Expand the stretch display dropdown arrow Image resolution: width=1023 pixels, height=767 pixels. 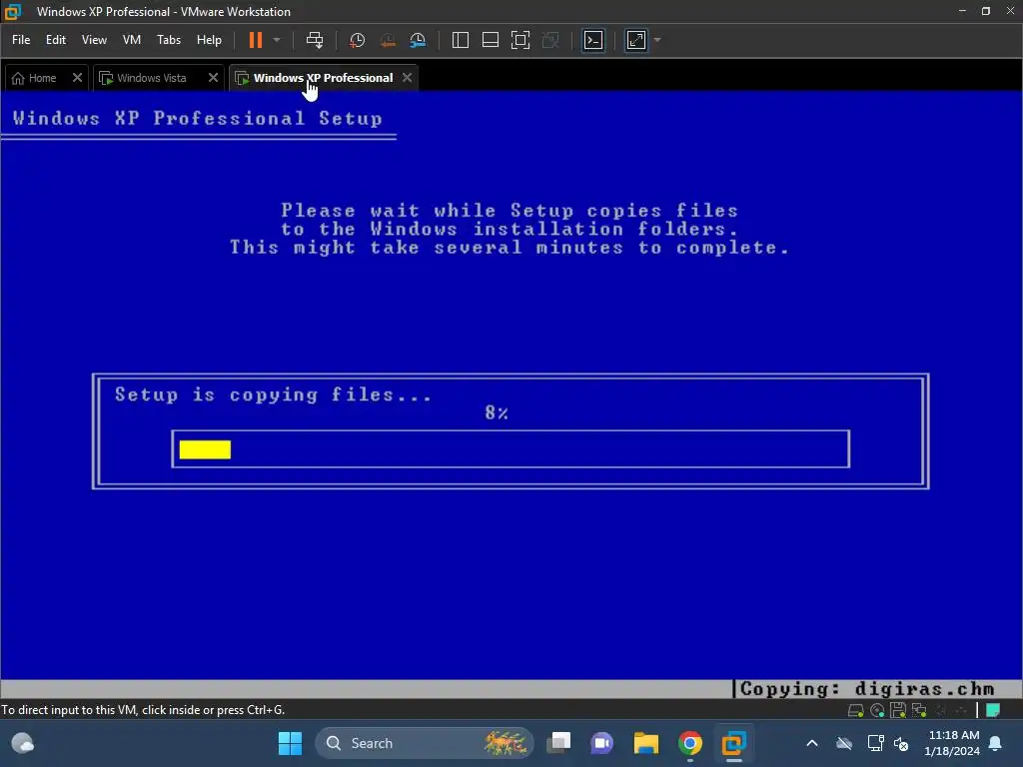(657, 40)
